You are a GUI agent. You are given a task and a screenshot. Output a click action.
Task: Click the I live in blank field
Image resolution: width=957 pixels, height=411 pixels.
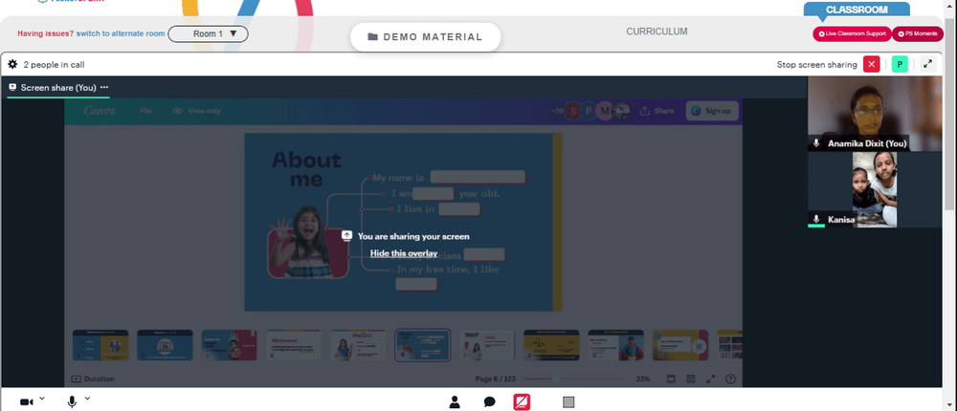coord(459,209)
